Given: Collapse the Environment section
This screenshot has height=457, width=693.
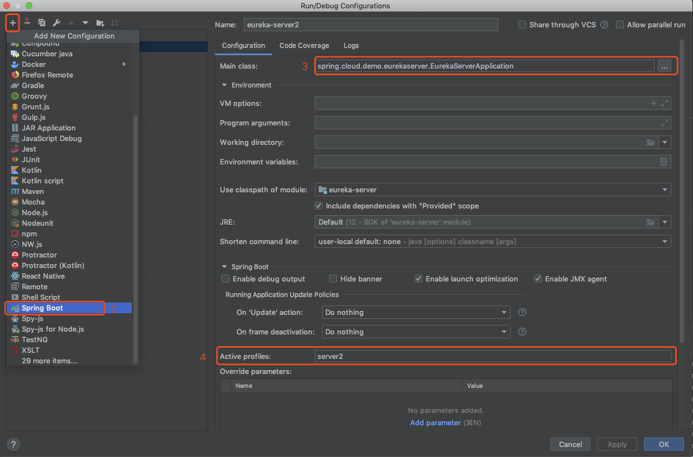Looking at the screenshot, I should (225, 85).
